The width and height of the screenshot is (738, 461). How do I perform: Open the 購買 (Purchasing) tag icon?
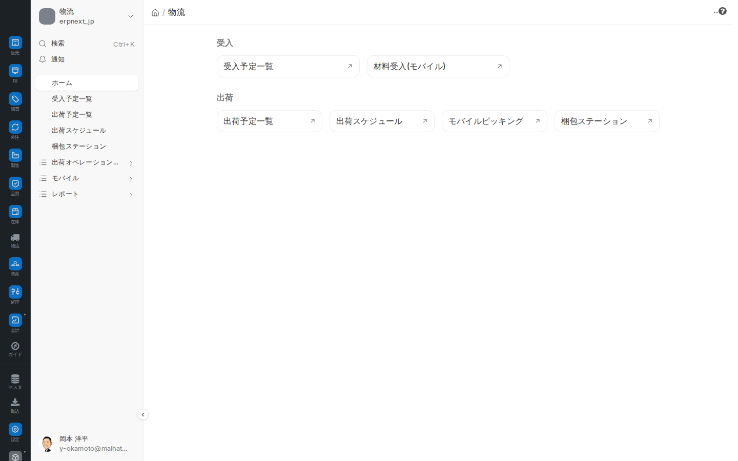[15, 99]
